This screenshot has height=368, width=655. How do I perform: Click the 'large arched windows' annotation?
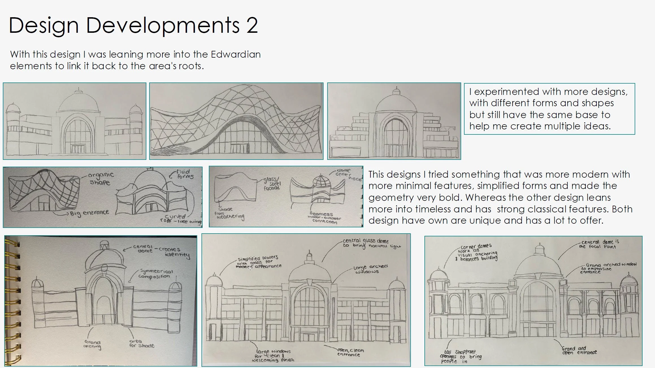[x=370, y=269]
